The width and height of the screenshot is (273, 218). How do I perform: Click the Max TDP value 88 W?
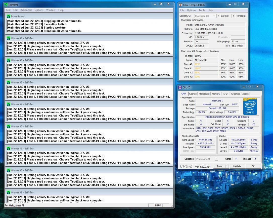[x=235, y=104]
